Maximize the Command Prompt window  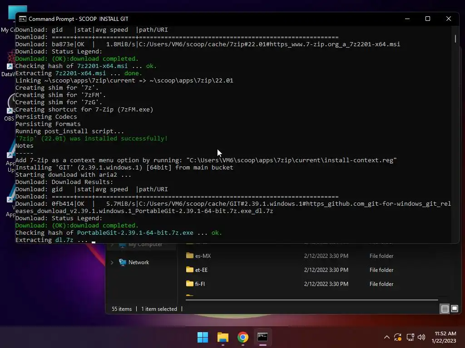point(428,19)
